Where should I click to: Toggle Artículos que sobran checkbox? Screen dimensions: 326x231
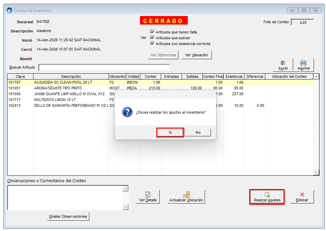click(152, 38)
